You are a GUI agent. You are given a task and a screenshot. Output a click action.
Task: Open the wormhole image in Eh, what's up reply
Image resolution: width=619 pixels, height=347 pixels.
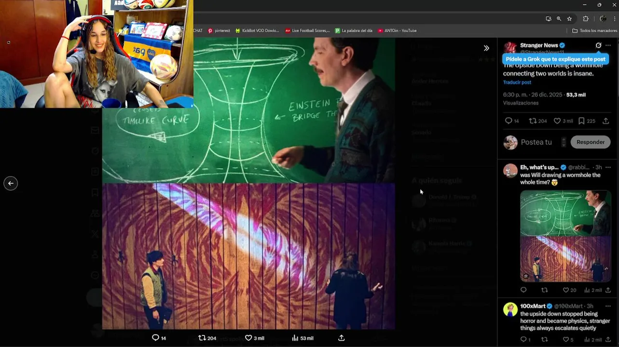click(565, 236)
